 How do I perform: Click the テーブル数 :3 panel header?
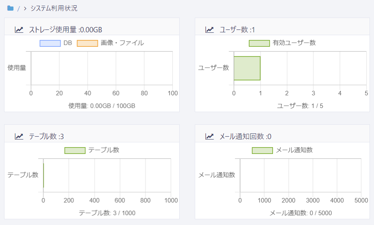(46, 136)
